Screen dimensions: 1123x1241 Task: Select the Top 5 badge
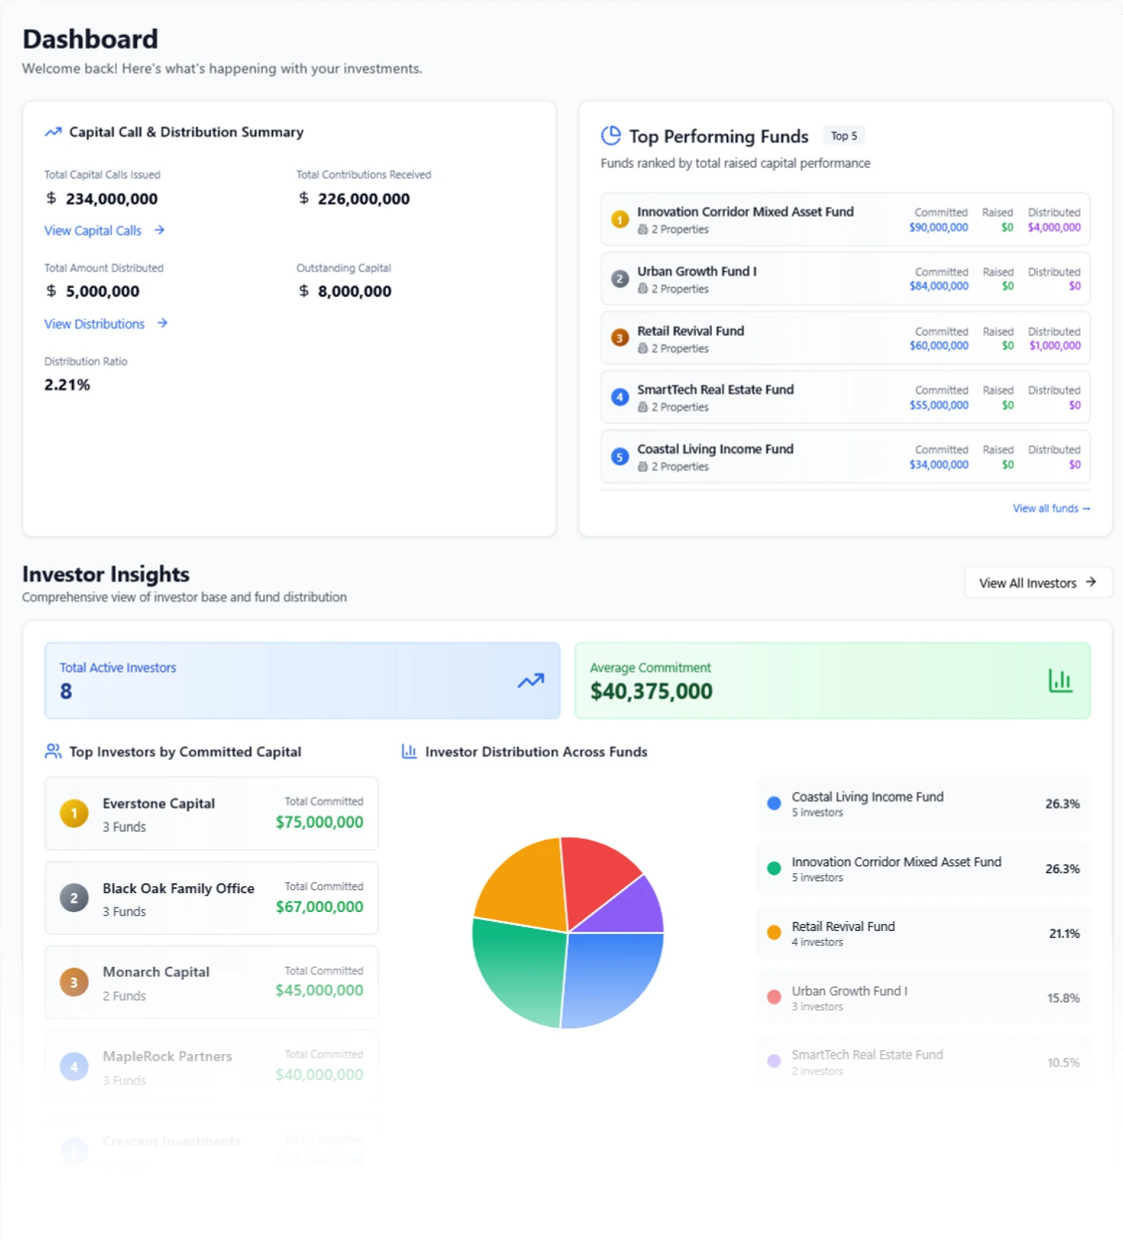(843, 136)
